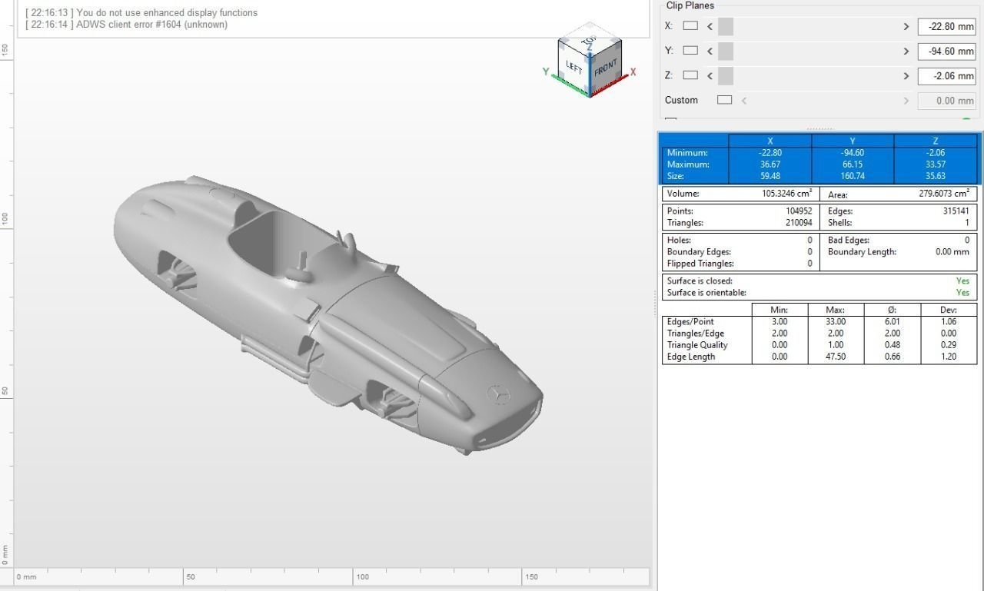Click the Z column header in the size table
The image size is (984, 591).
(x=936, y=141)
